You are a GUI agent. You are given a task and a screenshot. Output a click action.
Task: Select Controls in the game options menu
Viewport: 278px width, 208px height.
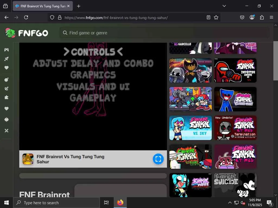click(x=93, y=52)
